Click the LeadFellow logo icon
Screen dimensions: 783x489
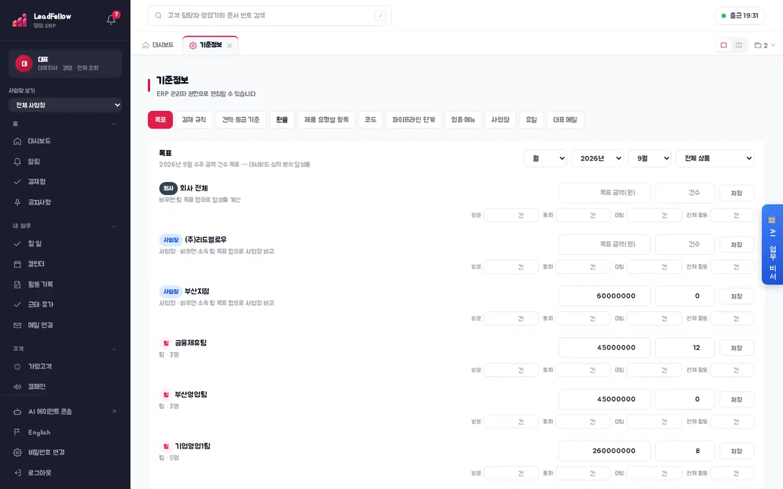click(20, 20)
